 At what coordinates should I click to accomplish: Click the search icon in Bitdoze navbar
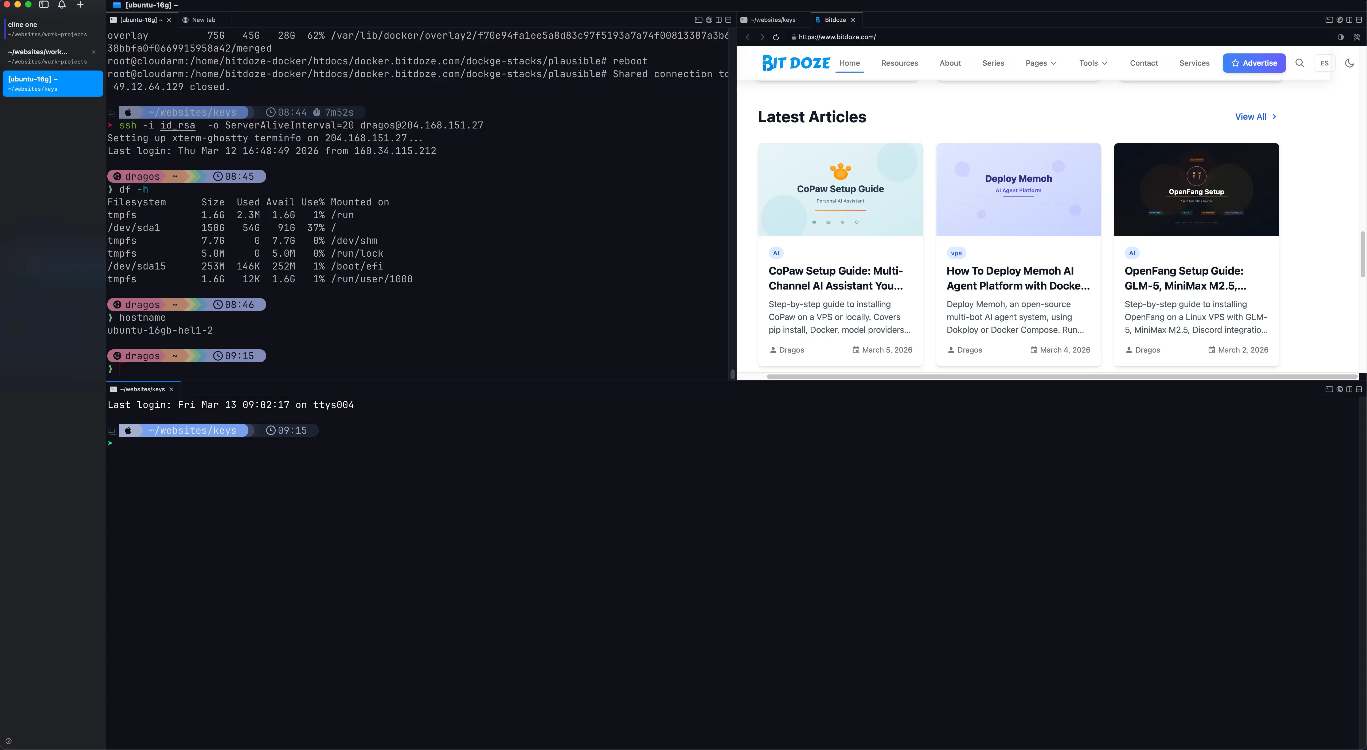pos(1300,63)
